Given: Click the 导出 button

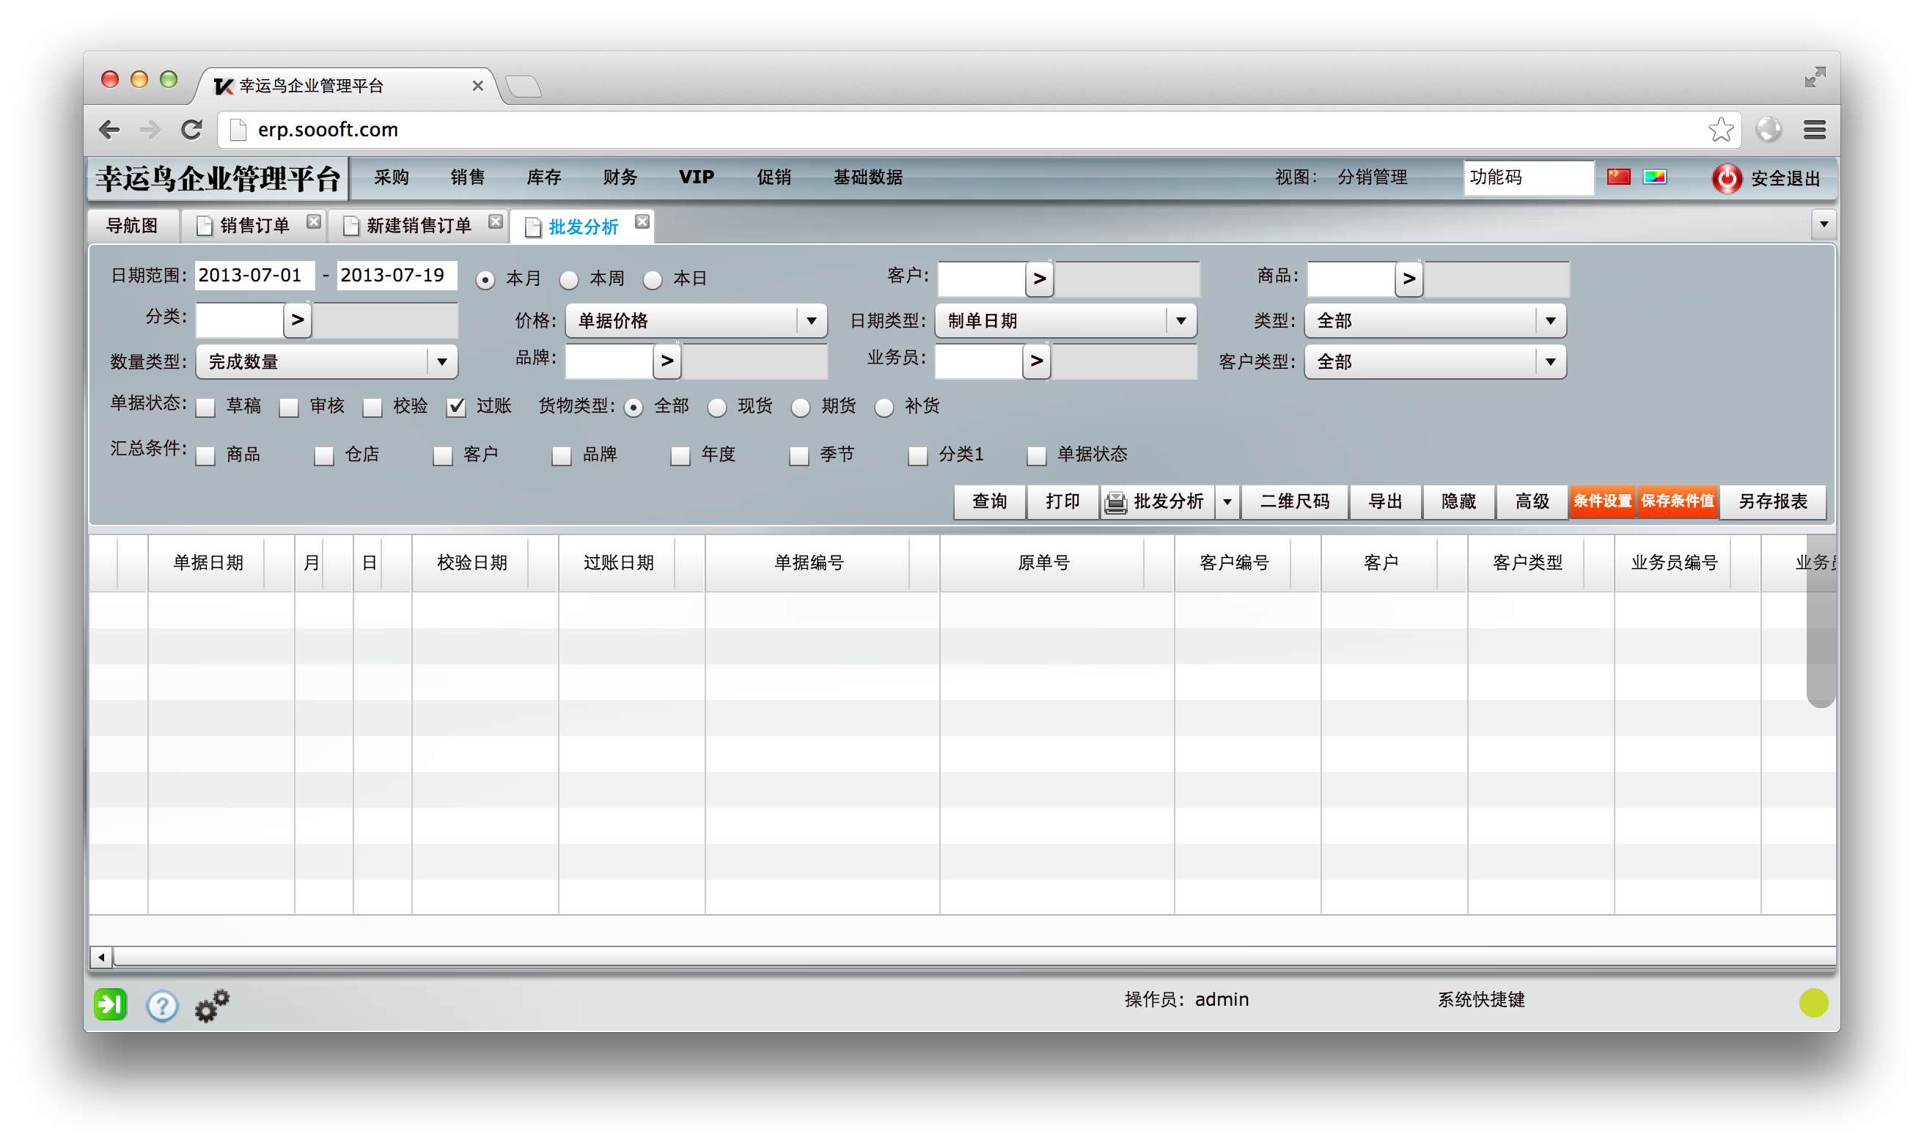Looking at the screenshot, I should pos(1385,502).
